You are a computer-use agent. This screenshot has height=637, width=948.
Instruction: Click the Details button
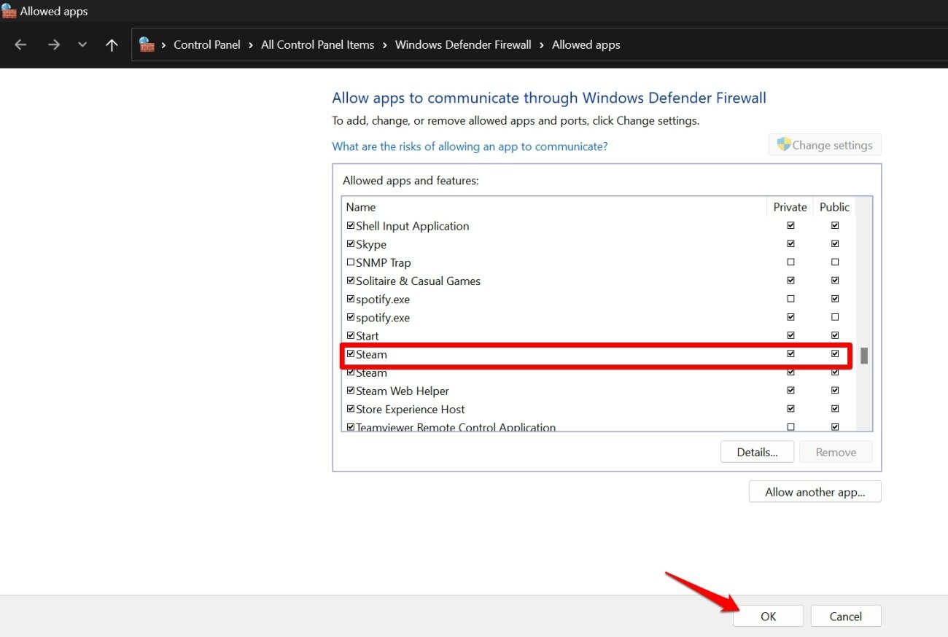pos(757,452)
